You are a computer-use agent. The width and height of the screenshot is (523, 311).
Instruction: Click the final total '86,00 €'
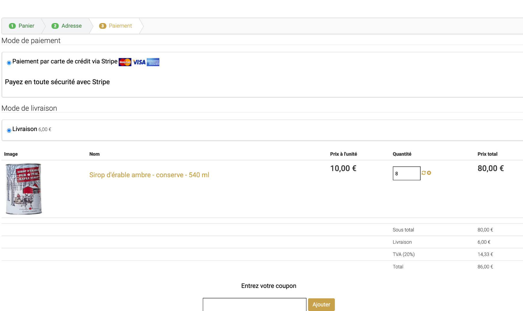click(485, 267)
